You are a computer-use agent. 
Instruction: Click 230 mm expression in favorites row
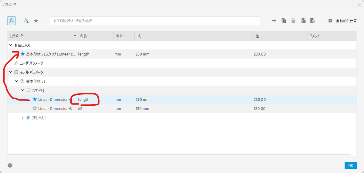point(142,54)
